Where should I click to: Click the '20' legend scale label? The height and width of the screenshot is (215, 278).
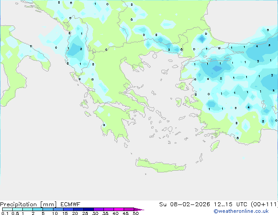tap(75, 213)
